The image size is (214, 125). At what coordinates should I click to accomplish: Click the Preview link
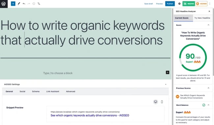(159, 4)
